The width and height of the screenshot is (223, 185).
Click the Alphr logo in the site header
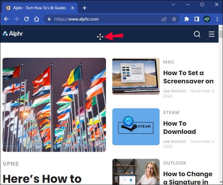pos(13,34)
